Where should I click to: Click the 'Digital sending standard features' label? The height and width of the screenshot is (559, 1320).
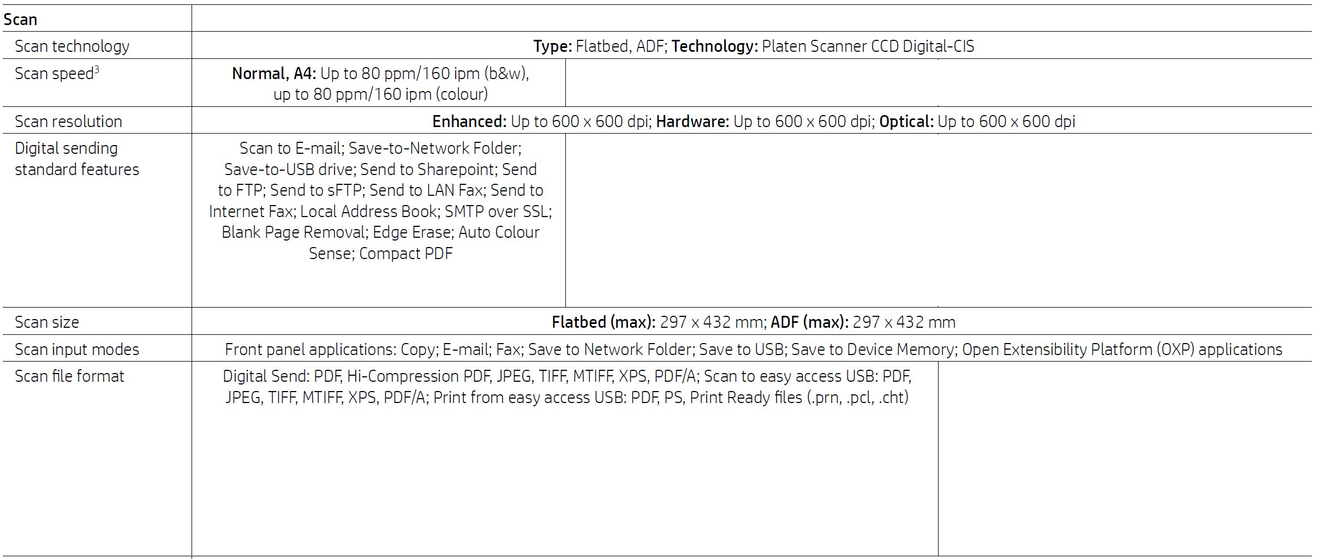tap(76, 159)
